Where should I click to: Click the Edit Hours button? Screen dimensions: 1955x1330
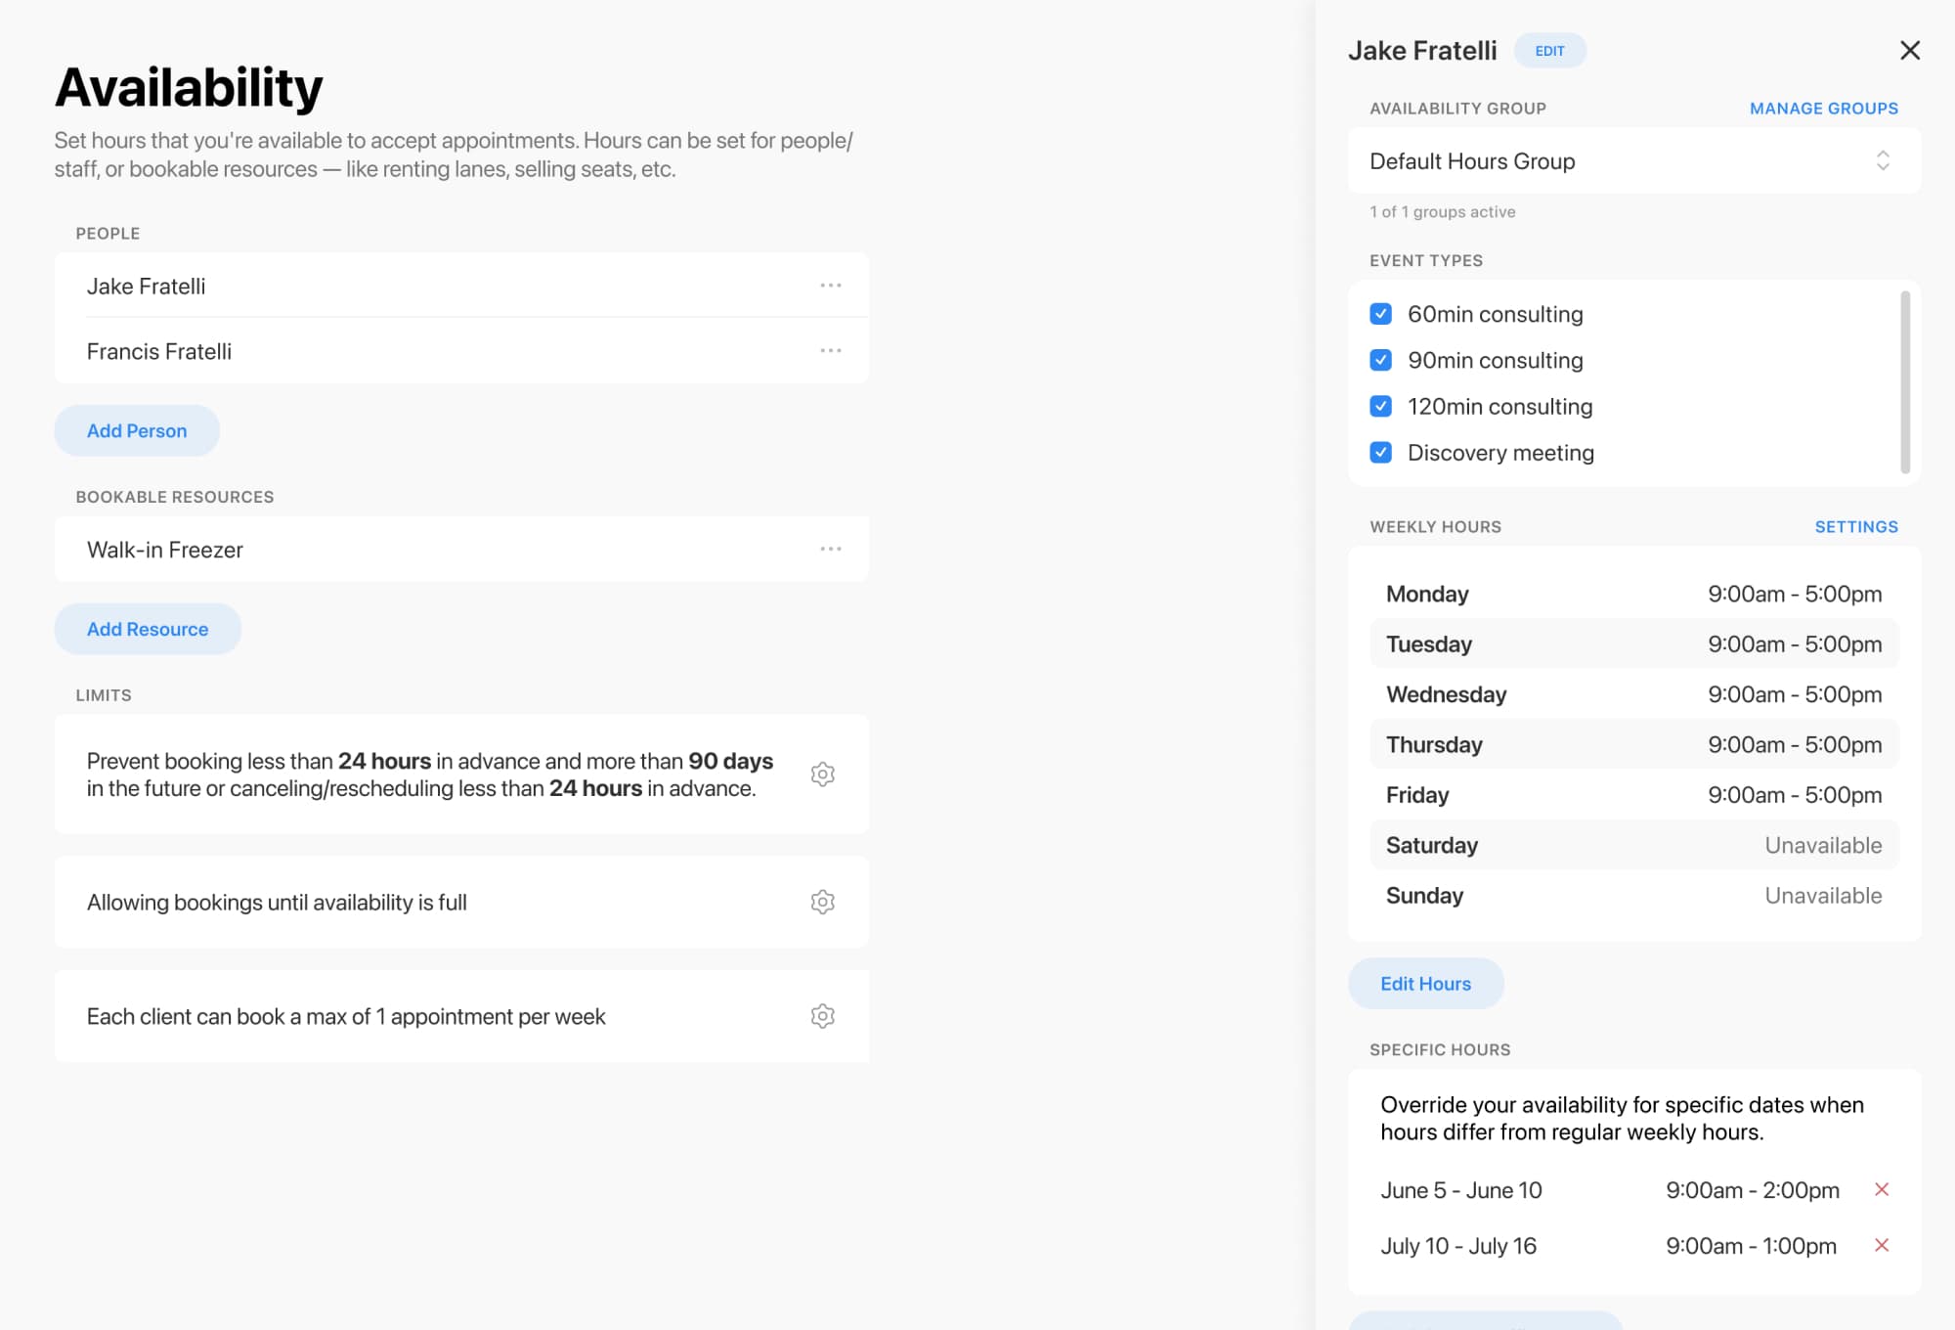tap(1426, 984)
